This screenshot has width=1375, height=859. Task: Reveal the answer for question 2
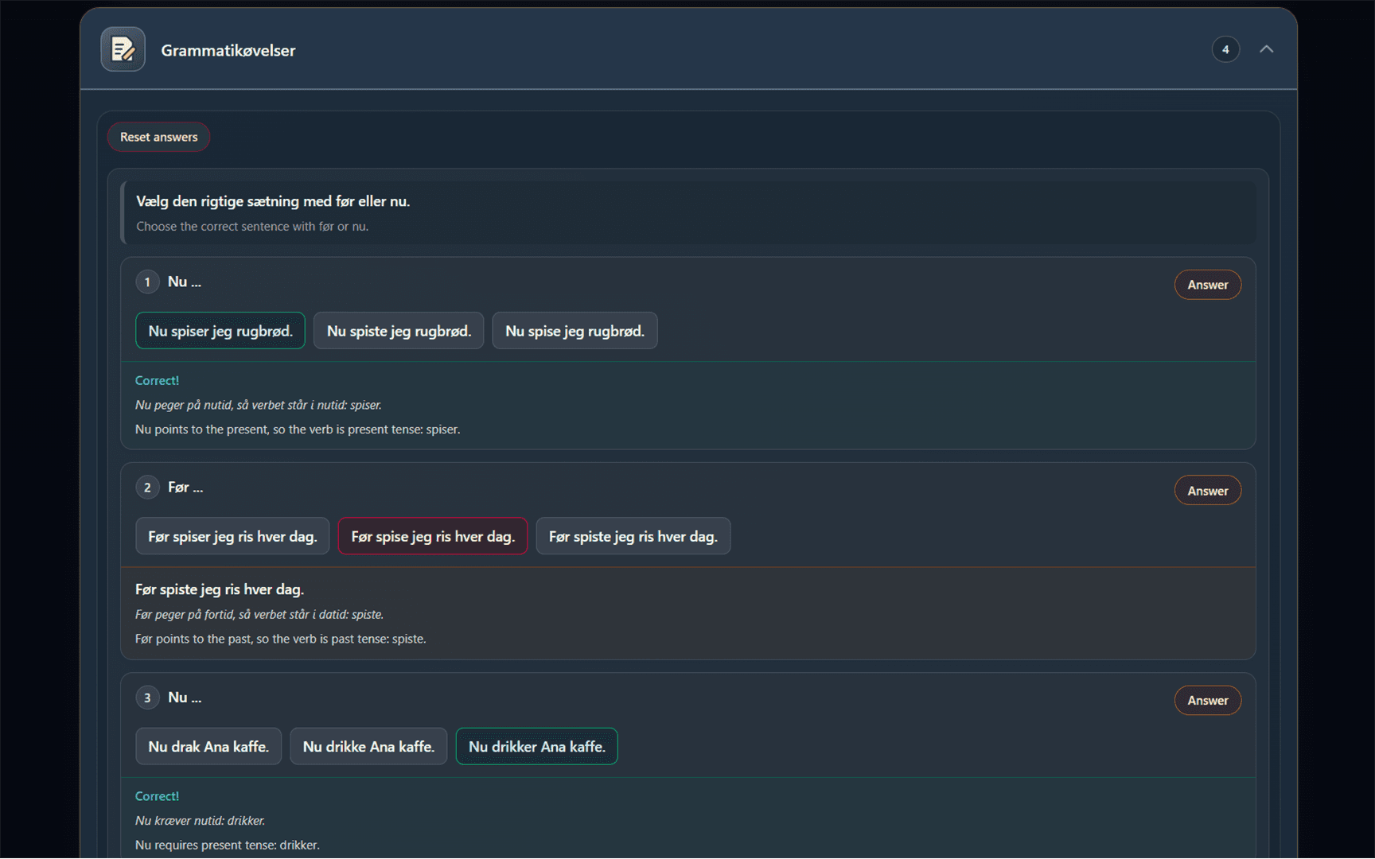1207,491
